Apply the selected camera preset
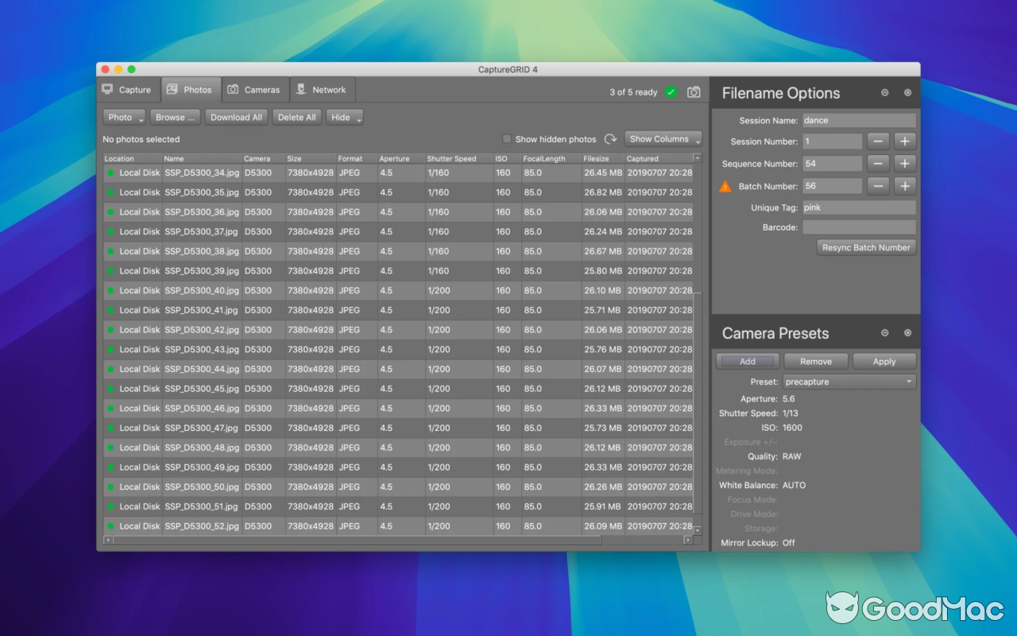Viewport: 1017px width, 636px height. click(x=884, y=361)
